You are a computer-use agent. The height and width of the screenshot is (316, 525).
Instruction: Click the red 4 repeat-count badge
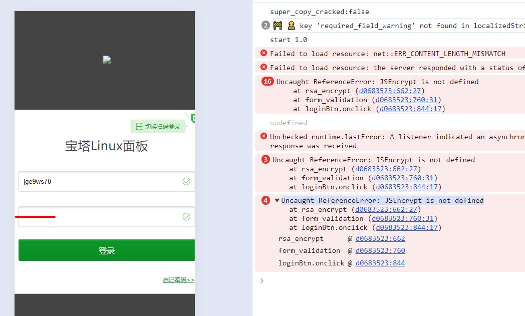point(265,200)
